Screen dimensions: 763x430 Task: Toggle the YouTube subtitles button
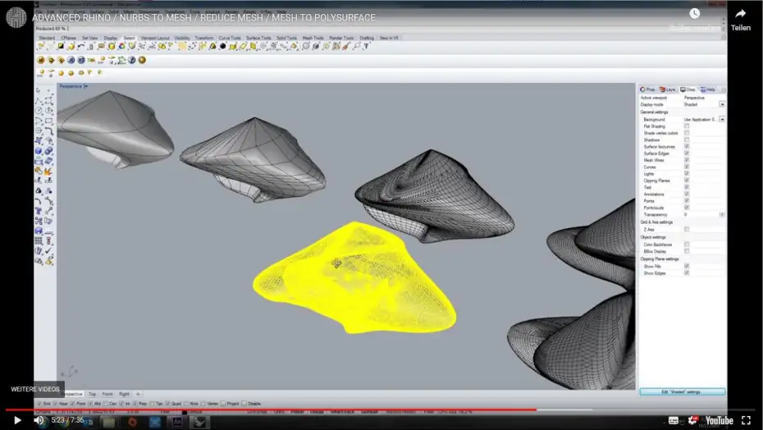click(x=674, y=420)
